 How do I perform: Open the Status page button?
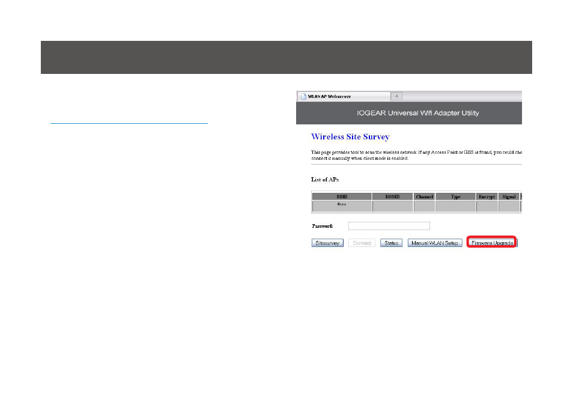click(x=391, y=243)
